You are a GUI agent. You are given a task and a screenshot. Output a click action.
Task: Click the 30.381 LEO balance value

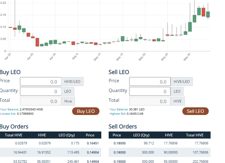coord(137,109)
